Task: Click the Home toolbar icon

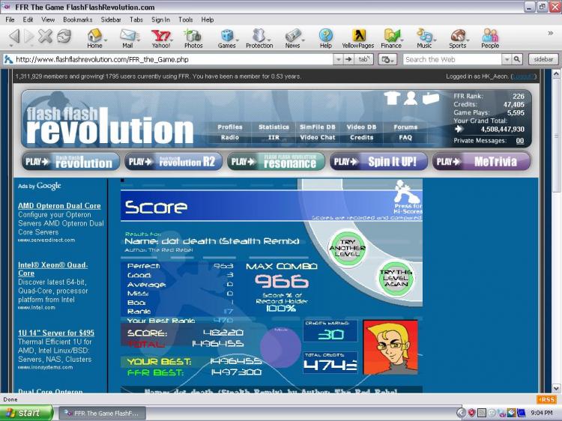Action: coord(94,37)
